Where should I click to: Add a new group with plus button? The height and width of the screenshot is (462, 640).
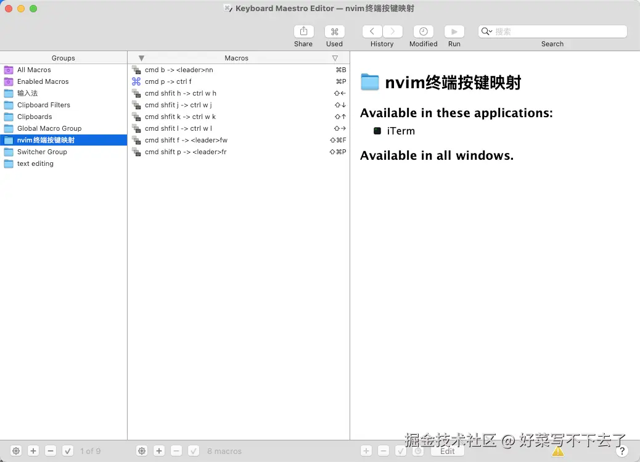33,451
